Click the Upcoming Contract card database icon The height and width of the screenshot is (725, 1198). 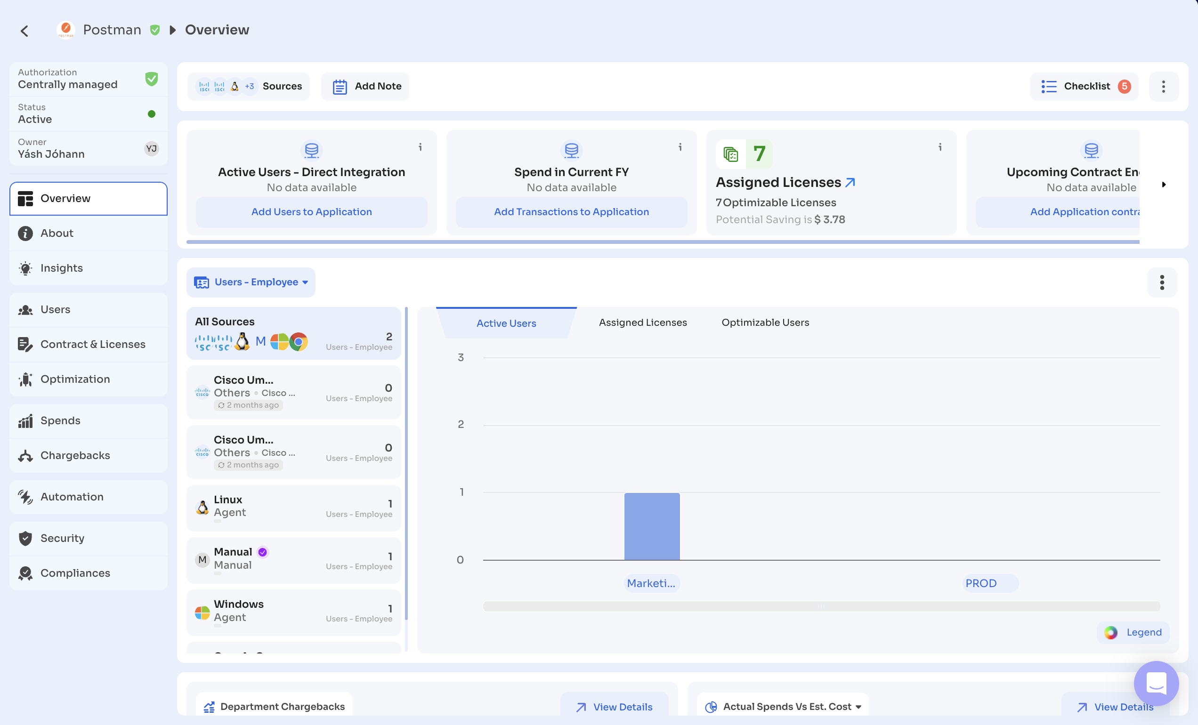[x=1092, y=150]
